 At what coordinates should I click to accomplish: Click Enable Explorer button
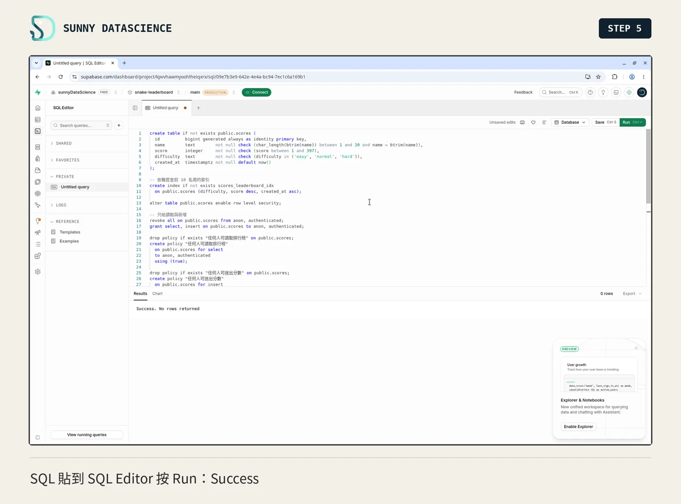click(x=578, y=427)
